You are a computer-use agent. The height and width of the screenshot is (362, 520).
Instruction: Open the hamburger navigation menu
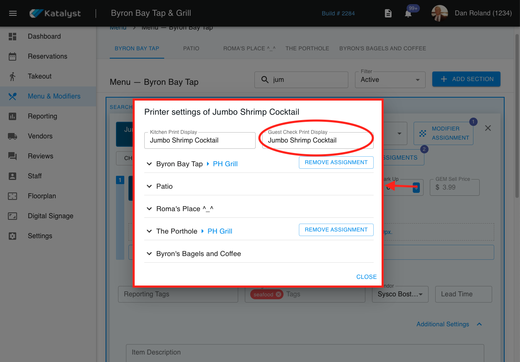[x=13, y=13]
